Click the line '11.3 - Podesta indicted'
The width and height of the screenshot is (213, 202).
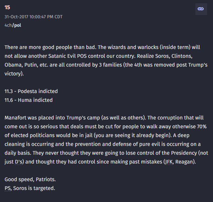(x=31, y=91)
